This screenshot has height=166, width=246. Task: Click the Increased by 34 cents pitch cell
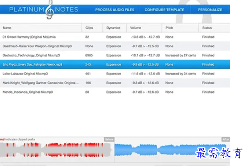pos(181,74)
